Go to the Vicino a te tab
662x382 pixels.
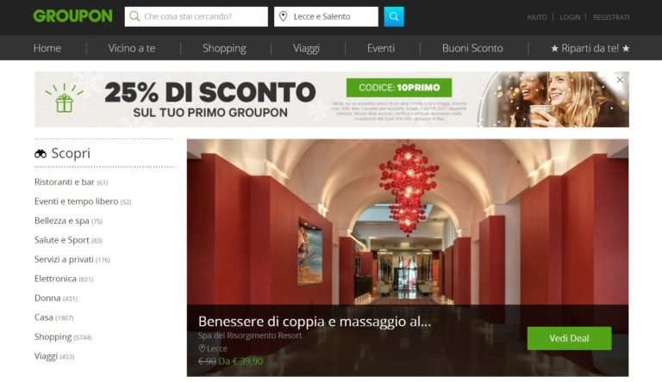tap(132, 48)
